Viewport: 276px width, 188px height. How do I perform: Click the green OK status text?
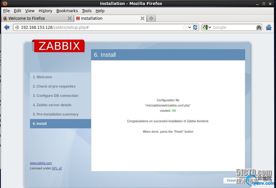174,111
